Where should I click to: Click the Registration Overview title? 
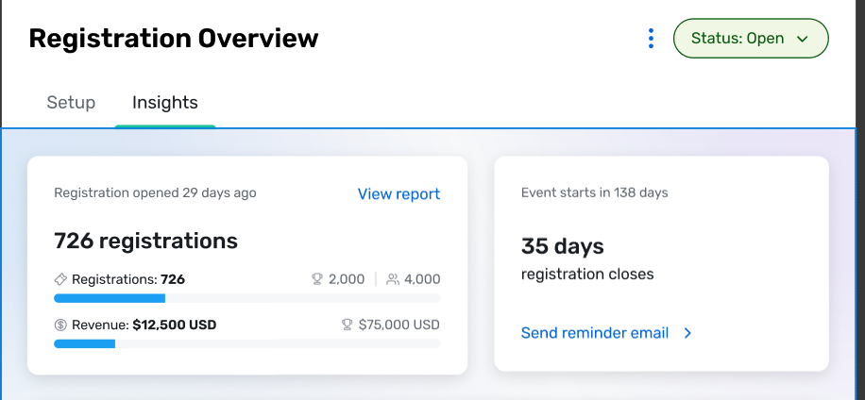point(173,39)
